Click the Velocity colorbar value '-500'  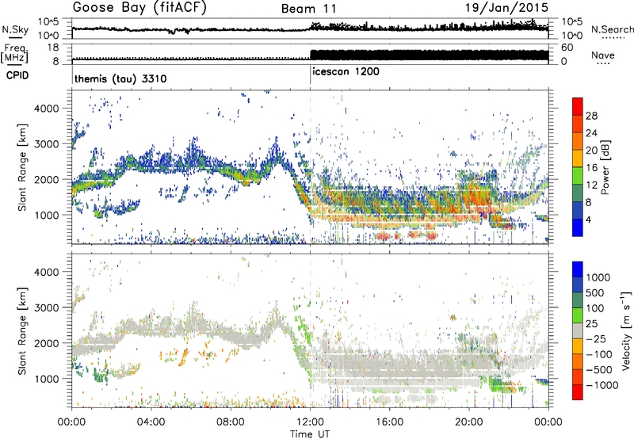pyautogui.click(x=599, y=369)
